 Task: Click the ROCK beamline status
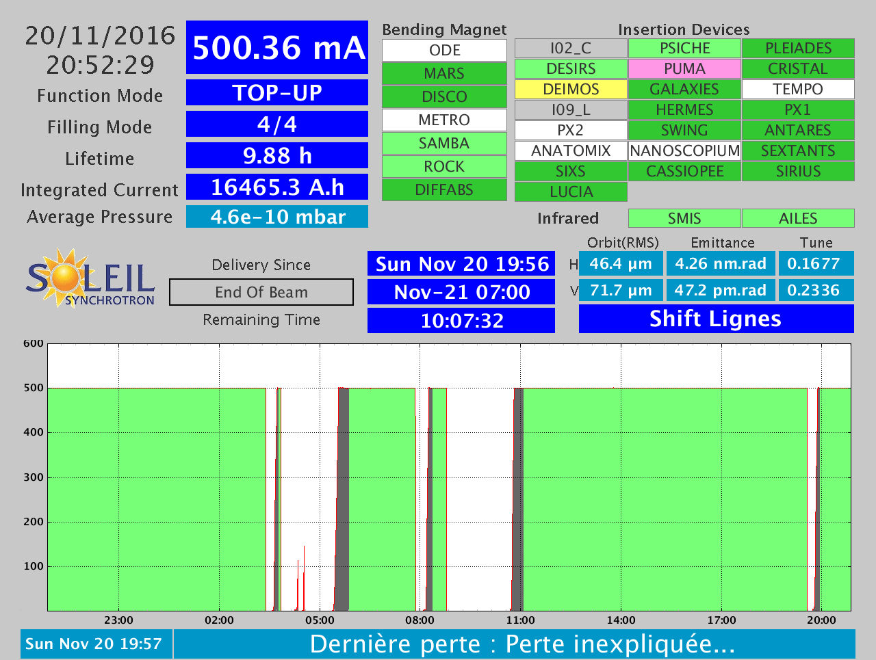tap(444, 166)
